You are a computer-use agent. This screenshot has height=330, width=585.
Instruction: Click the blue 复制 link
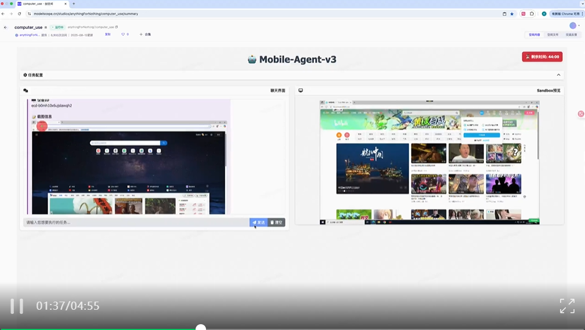pyautogui.click(x=108, y=34)
